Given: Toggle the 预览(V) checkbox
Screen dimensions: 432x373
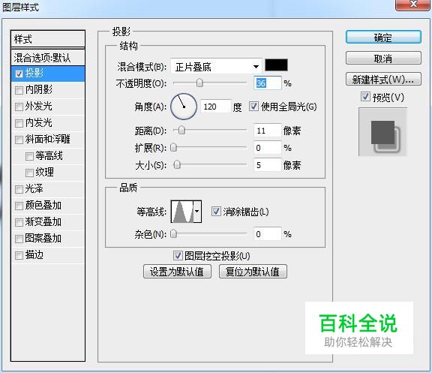Looking at the screenshot, I should point(365,97).
